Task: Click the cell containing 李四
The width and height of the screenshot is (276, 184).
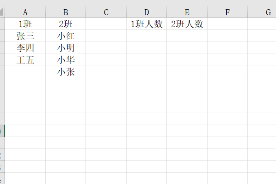Action: point(25,48)
